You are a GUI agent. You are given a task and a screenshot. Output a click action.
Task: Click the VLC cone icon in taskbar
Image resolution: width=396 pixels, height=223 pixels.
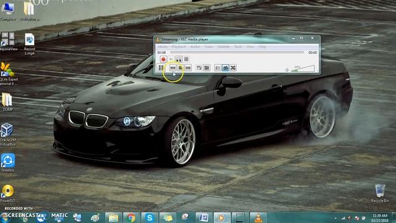click(x=258, y=217)
